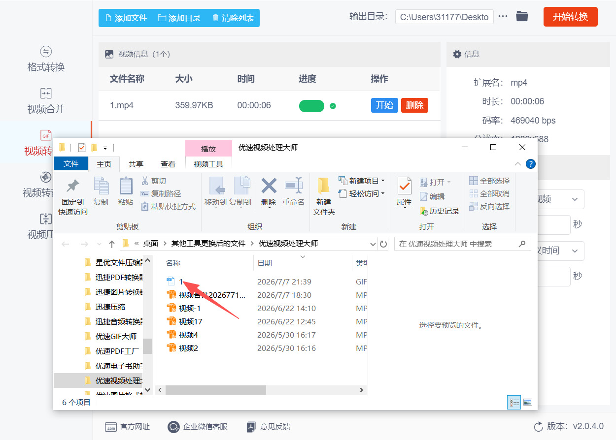This screenshot has height=440, width=616.
Task: Switch to the 主页 ribbon tab
Action: (104, 164)
